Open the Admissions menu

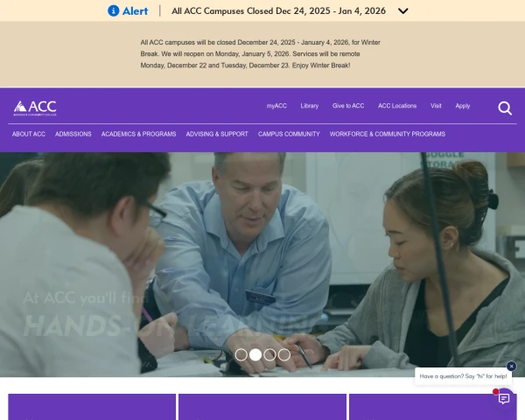pyautogui.click(x=73, y=134)
